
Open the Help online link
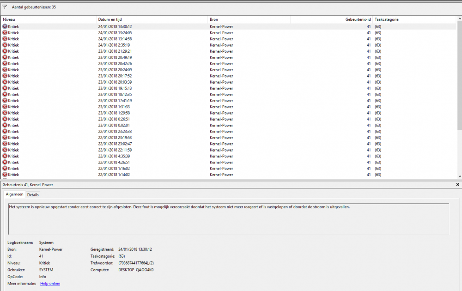click(x=49, y=283)
